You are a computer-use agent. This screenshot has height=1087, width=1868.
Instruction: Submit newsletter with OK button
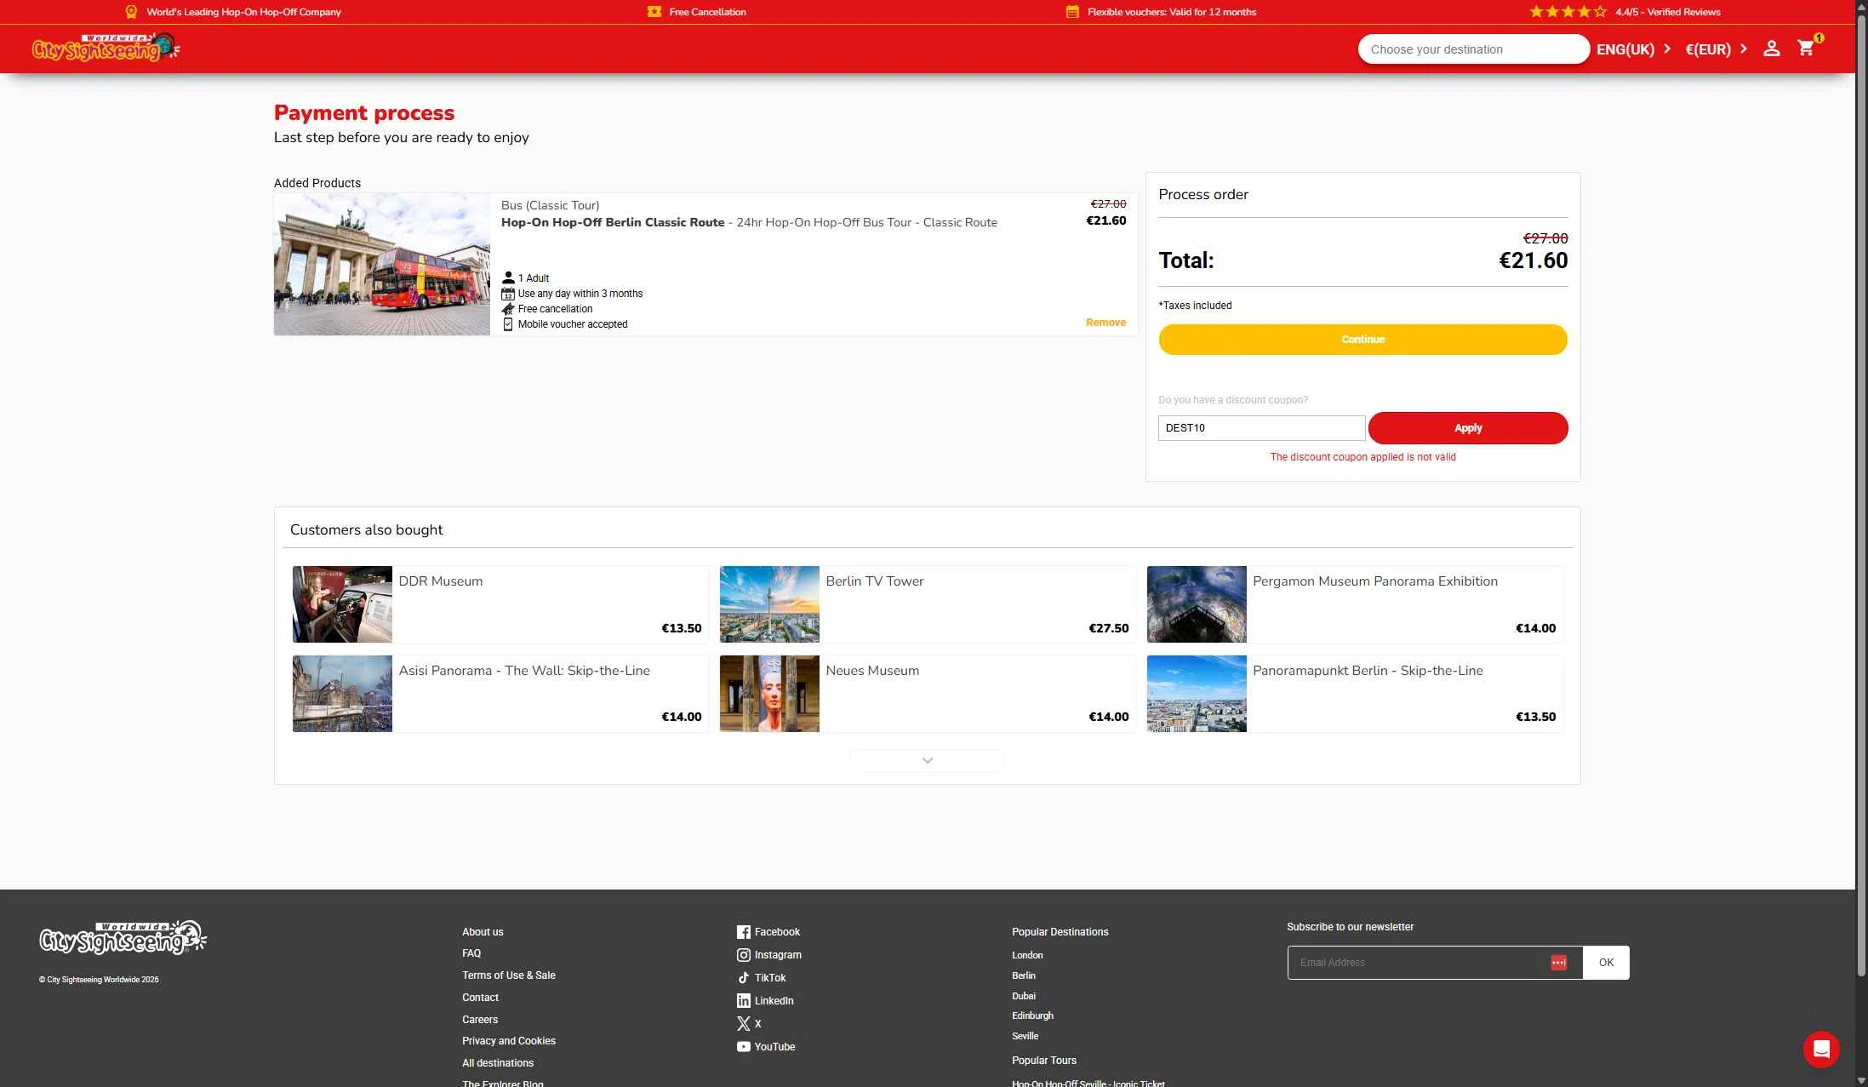pyautogui.click(x=1606, y=963)
